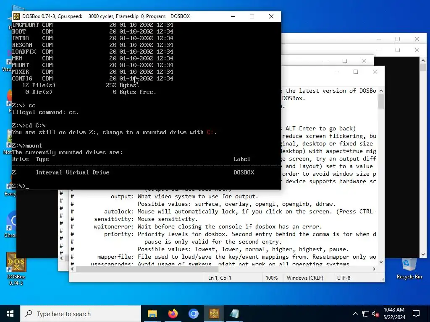Click the DOSBox title bar icon
The height and width of the screenshot is (322, 430).
16,16
